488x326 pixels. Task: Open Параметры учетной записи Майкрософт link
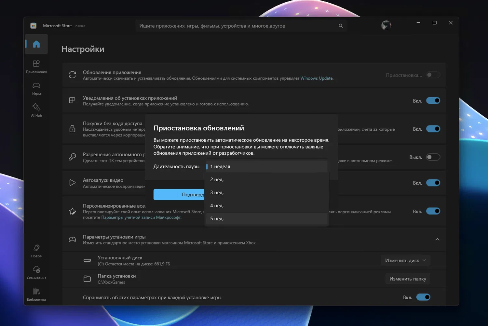coord(141,217)
